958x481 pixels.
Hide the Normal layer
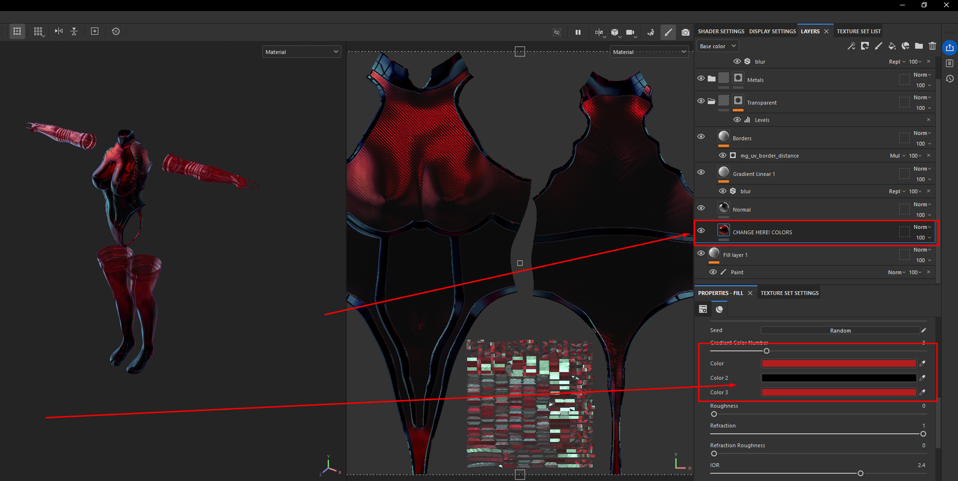[701, 208]
